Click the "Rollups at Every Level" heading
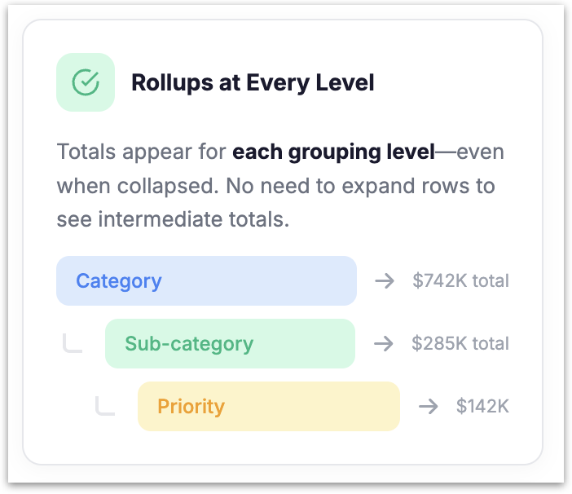 pyautogui.click(x=253, y=83)
